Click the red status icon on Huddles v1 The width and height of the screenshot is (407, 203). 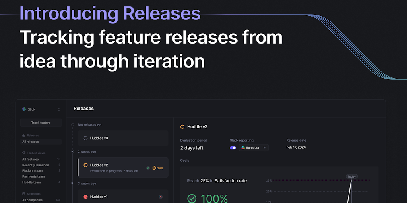pyautogui.click(x=86, y=197)
